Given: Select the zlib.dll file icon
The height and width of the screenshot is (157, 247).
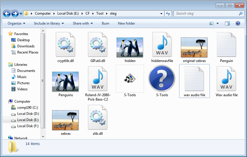Looking at the screenshot, I should point(97,117).
